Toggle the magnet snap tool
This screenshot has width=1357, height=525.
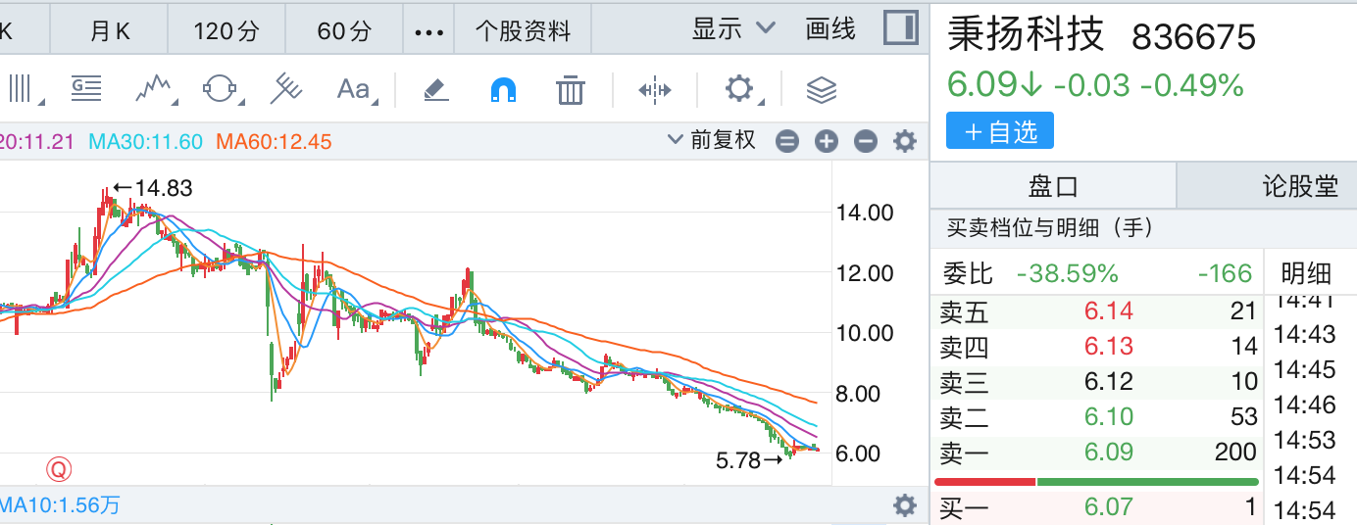[503, 90]
